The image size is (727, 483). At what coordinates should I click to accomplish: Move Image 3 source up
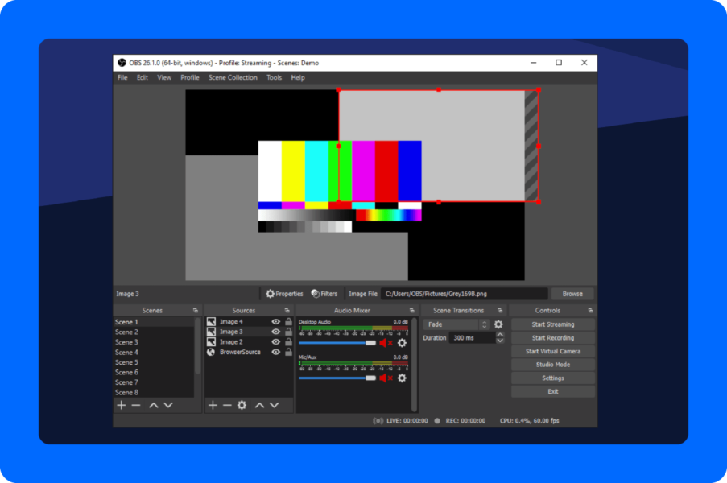coord(259,405)
